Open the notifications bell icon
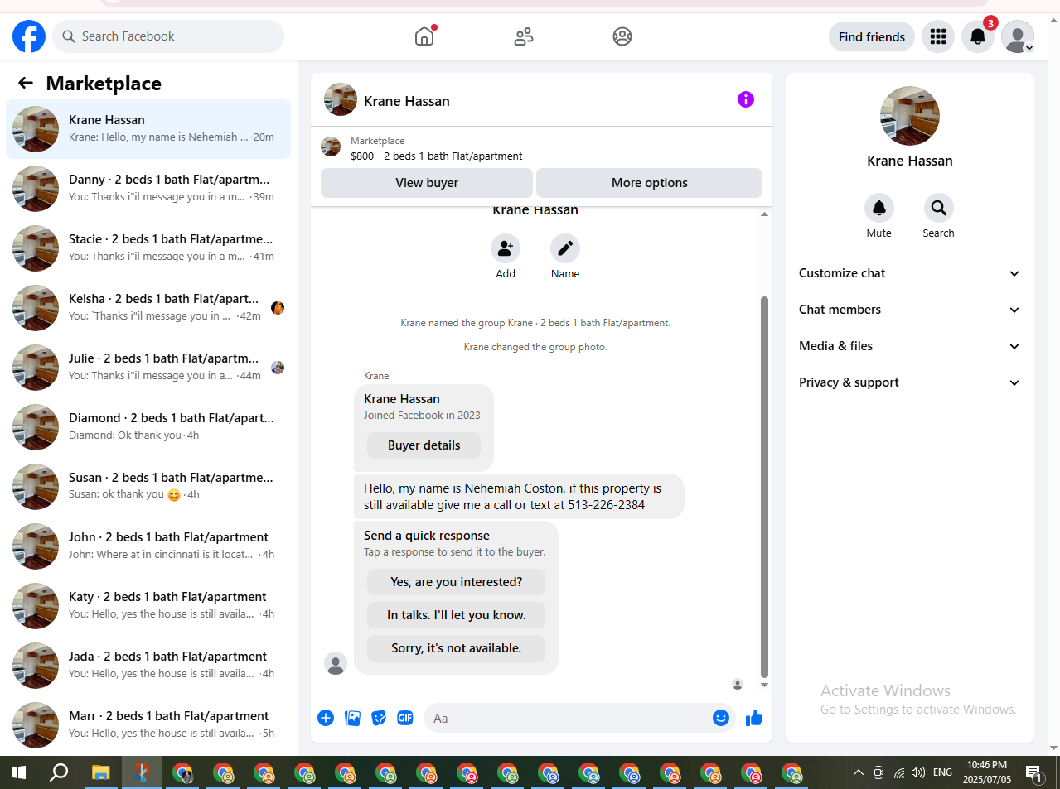The width and height of the screenshot is (1060, 789). 978,36
